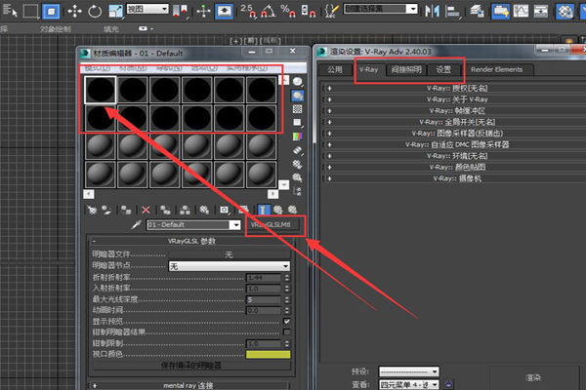Click the Get Material icon
The width and height of the screenshot is (586, 390).
pos(92,210)
